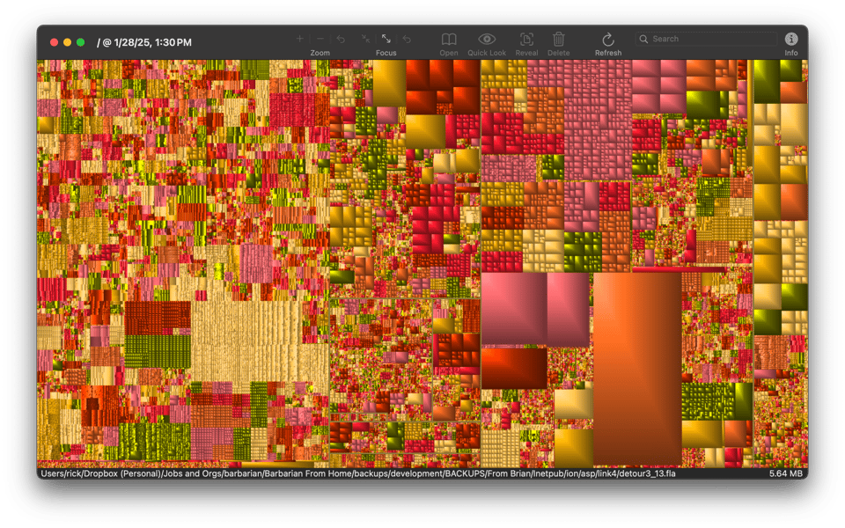Reveal the selected file in Finder
This screenshot has width=845, height=528.
526,40
